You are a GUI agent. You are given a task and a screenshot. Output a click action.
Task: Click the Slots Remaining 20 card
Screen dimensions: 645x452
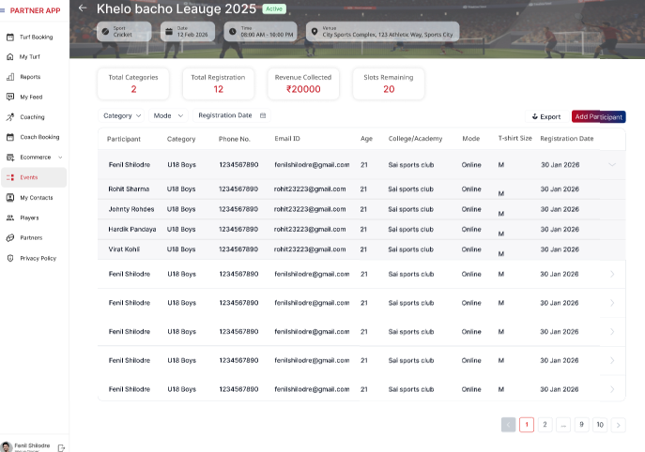(389, 83)
